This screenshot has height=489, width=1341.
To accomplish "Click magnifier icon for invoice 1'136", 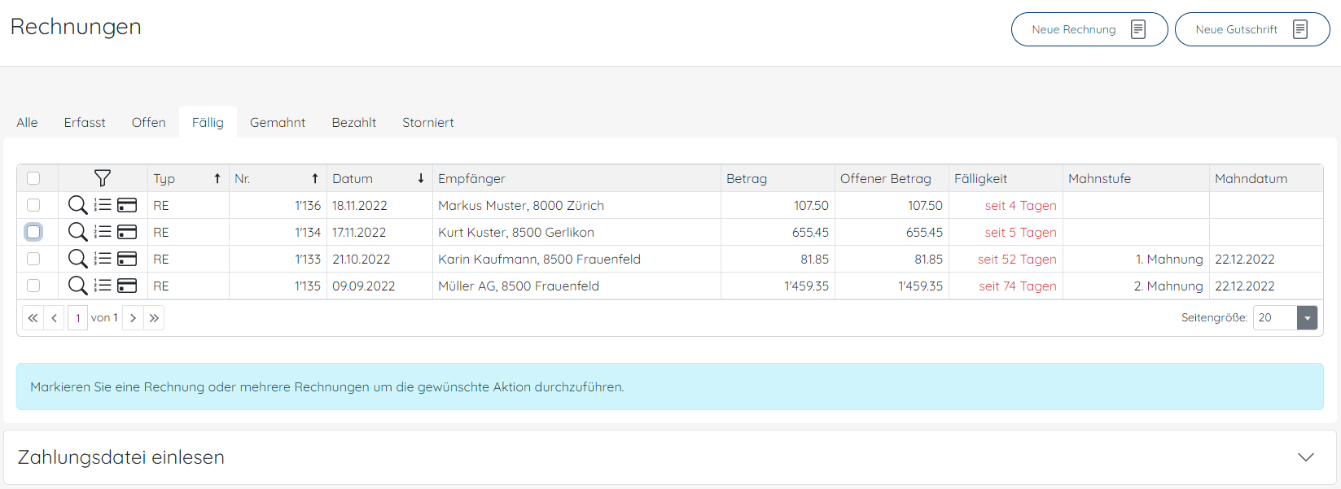I will click(x=77, y=205).
